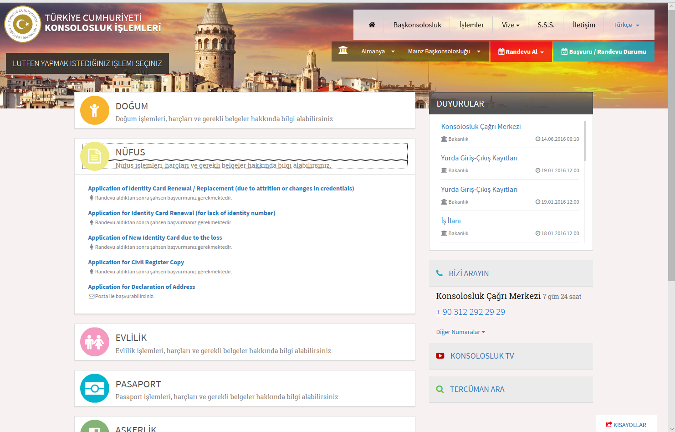Collapse the Nüfus section header
Image resolution: width=675 pixels, height=432 pixels.
point(245,156)
